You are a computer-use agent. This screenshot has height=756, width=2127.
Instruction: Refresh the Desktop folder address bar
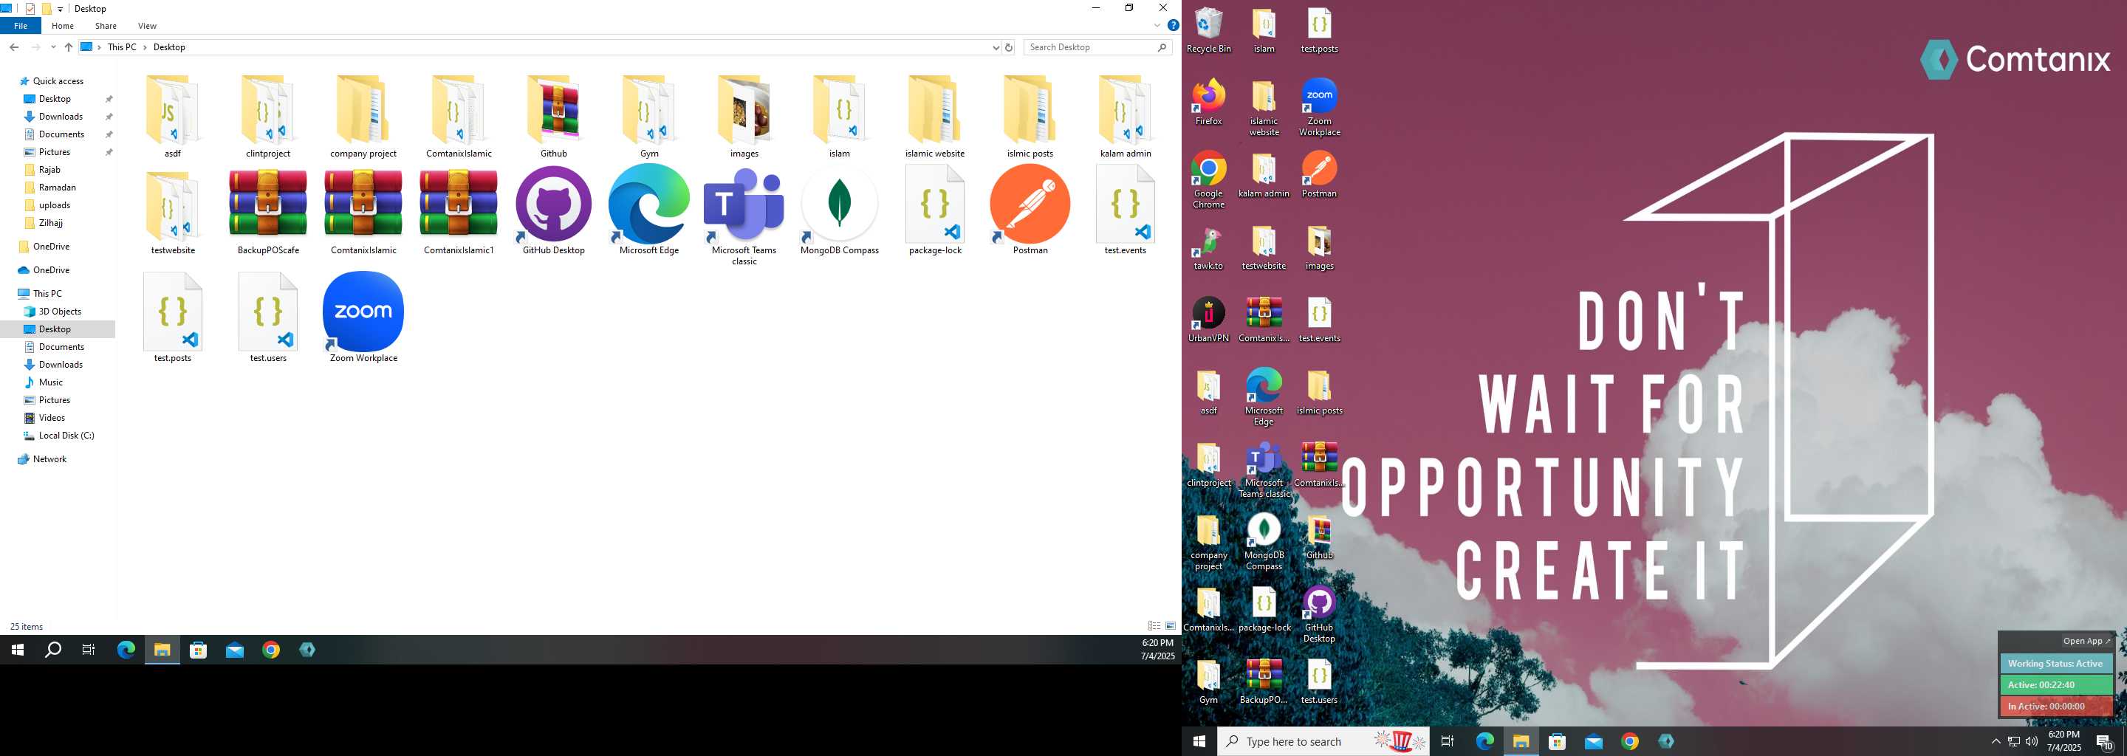(1008, 47)
